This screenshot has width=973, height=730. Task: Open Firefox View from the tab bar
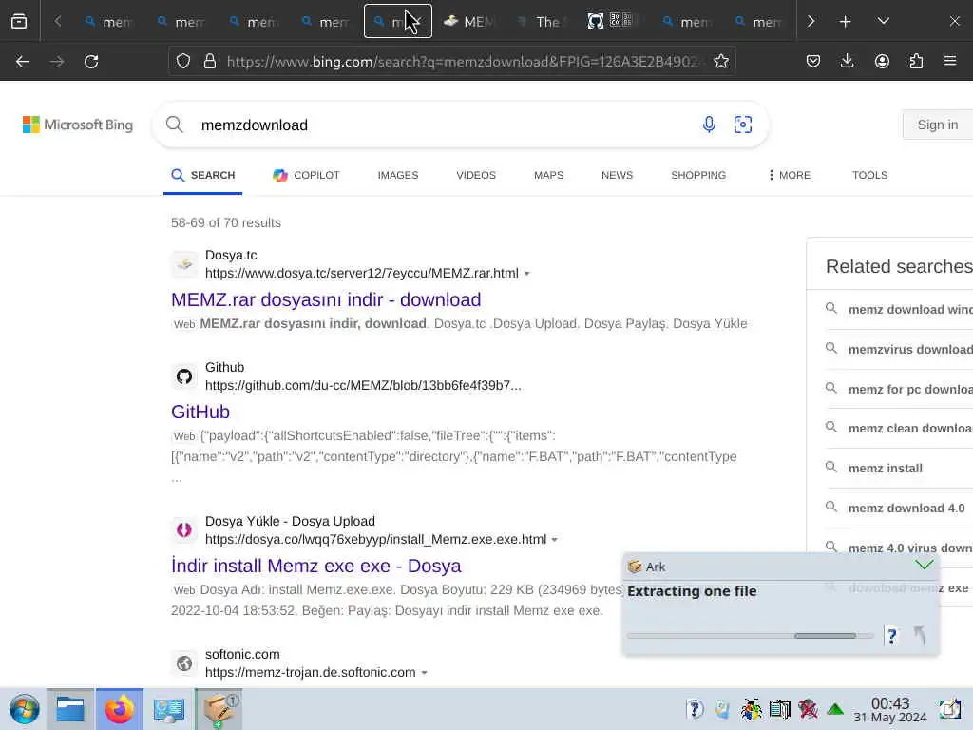click(x=19, y=21)
